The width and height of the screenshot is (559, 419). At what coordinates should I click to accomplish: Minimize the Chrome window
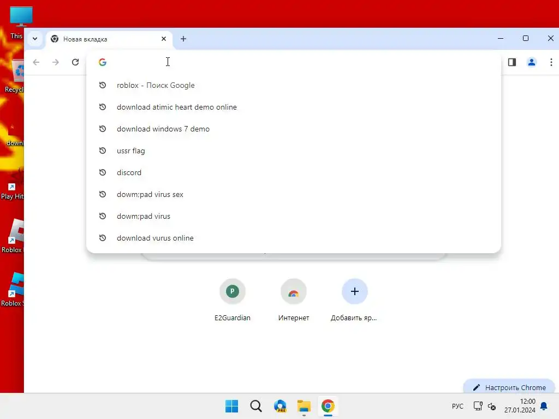tap(501, 39)
